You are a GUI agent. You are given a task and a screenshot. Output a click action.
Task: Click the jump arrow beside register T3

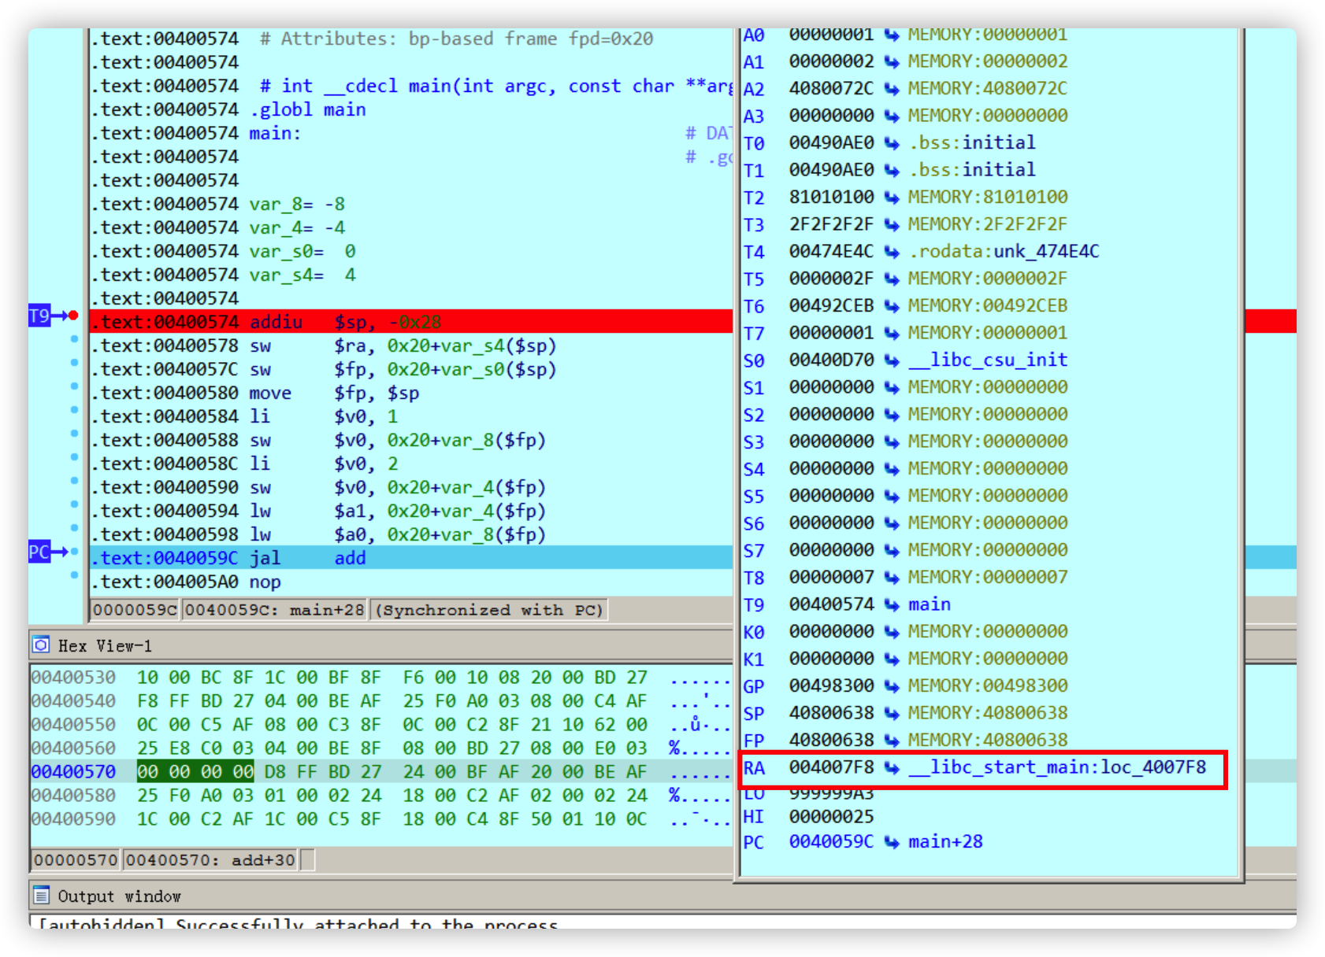tap(891, 224)
